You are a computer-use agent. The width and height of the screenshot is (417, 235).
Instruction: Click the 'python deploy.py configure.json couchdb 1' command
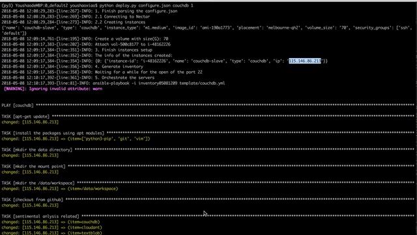click(x=146, y=6)
